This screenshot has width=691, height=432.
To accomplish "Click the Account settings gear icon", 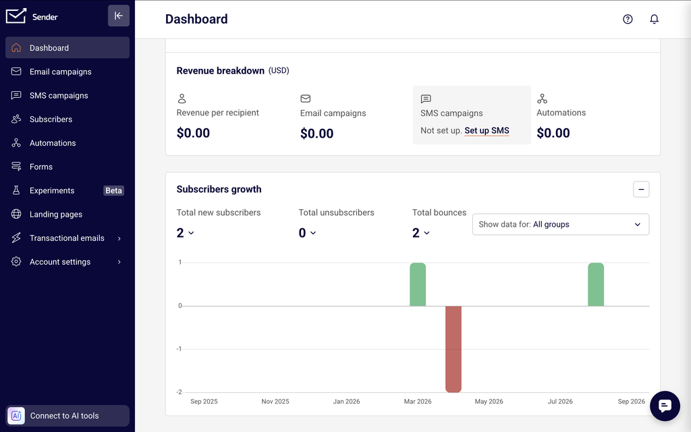I will 16,262.
